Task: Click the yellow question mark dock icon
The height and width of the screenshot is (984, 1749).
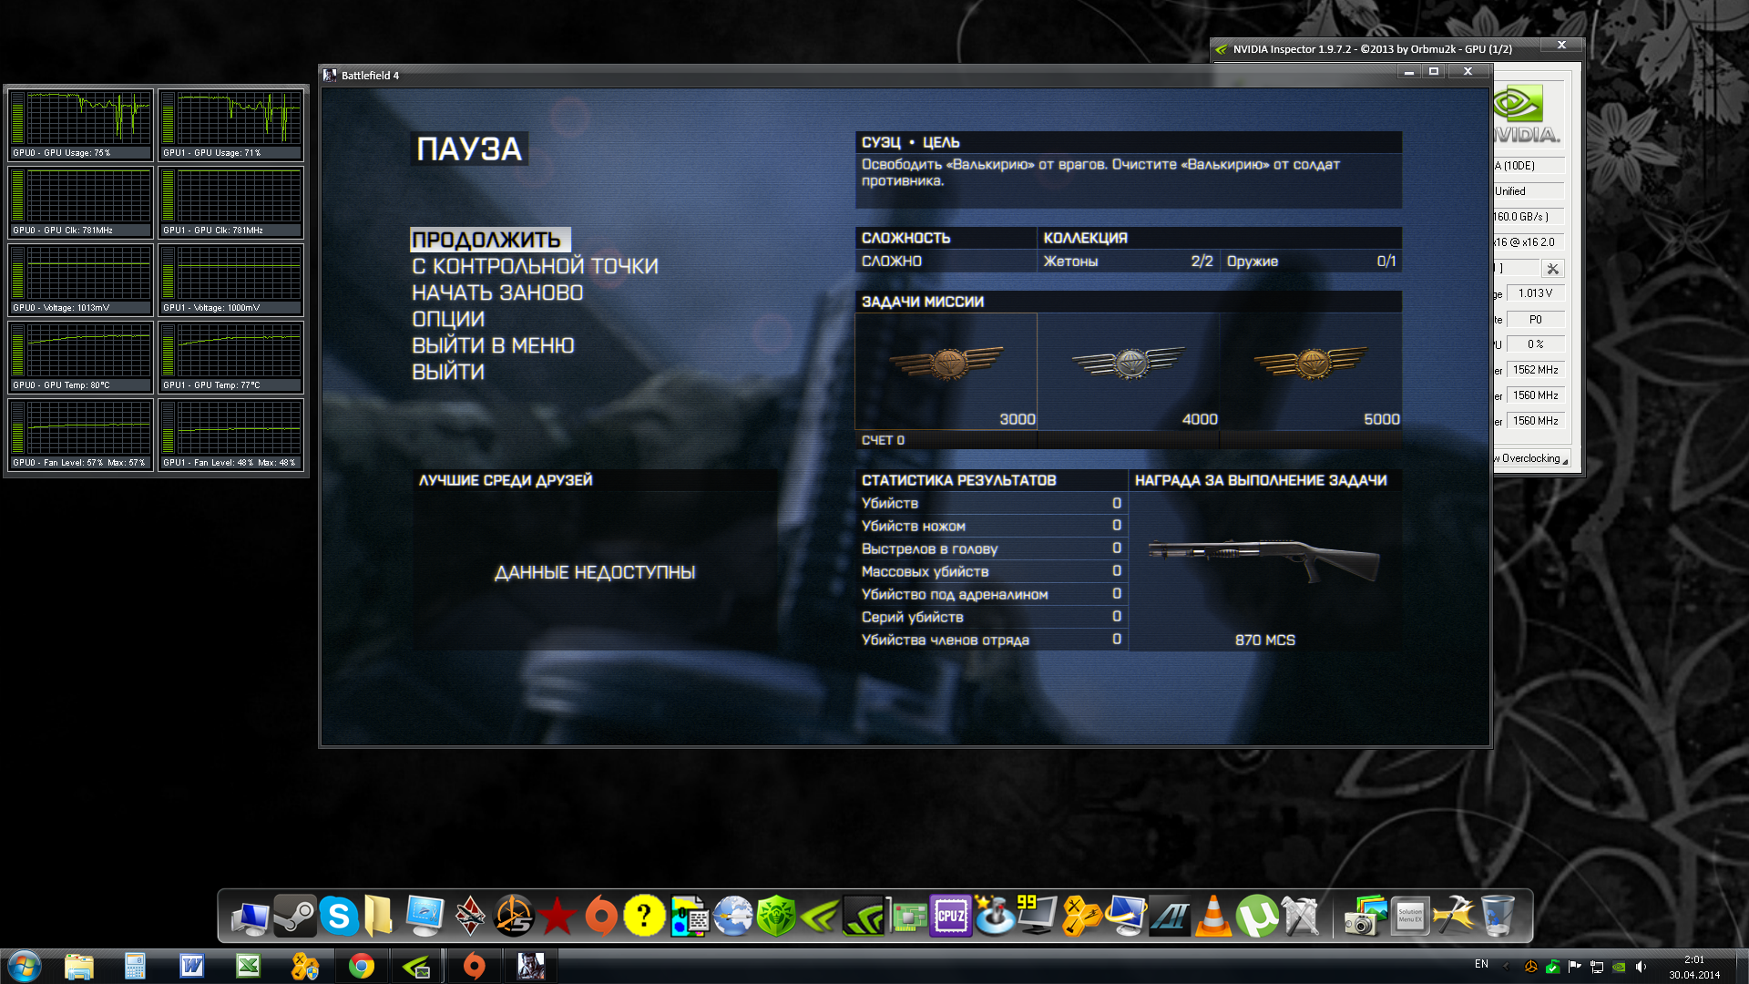Action: click(x=644, y=916)
